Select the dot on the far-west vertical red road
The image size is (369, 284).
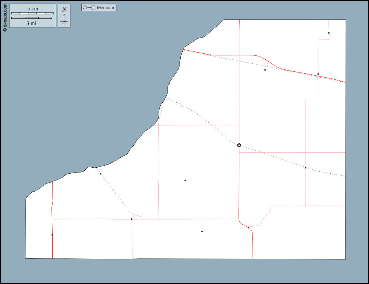pos(52,235)
